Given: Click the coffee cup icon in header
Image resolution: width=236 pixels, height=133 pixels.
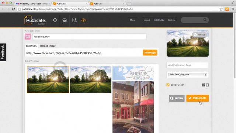Looking at the screenshot, I should tap(65, 20).
